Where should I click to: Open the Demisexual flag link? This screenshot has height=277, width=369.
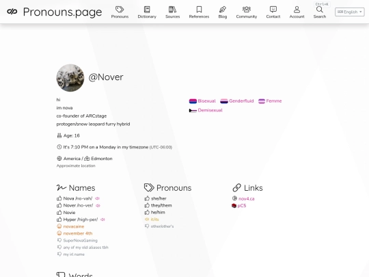pos(210,110)
